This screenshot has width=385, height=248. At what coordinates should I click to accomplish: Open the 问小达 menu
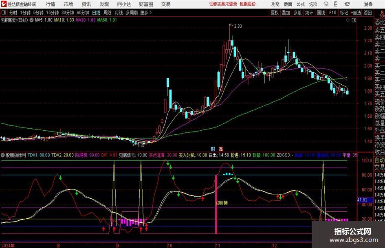click(124, 4)
